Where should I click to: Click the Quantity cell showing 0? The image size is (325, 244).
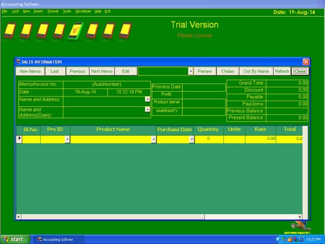point(209,139)
